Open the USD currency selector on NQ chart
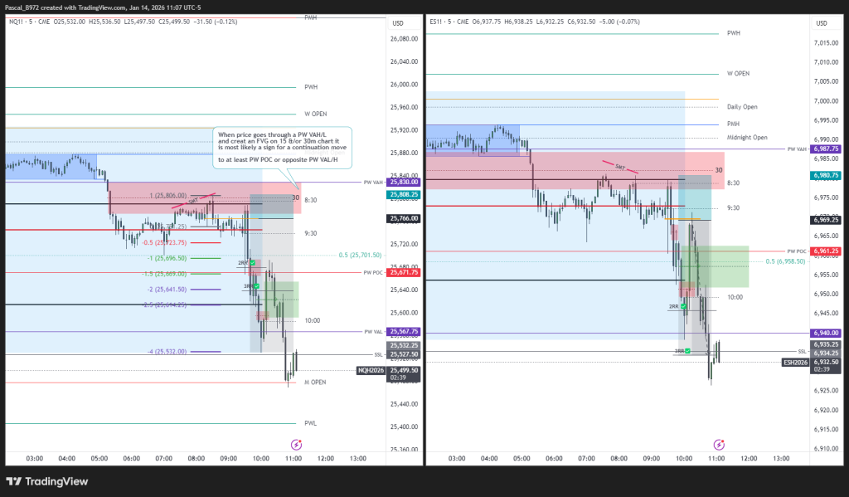Viewport: 849px width, 497px height. (x=397, y=22)
